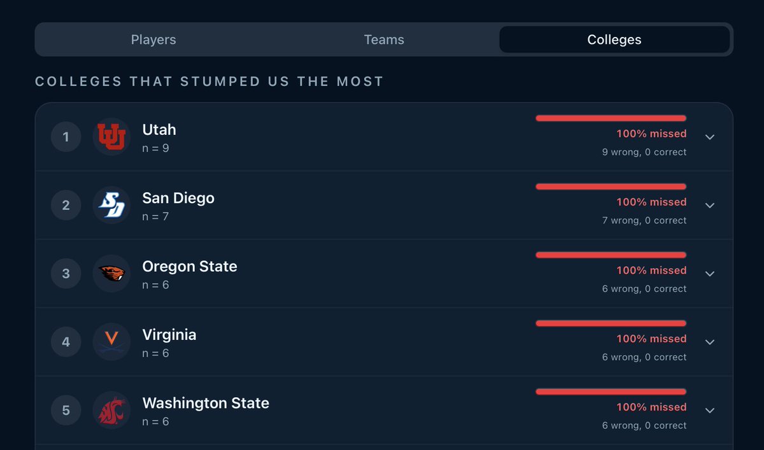Screen dimensions: 764x450
Task: Click the Utah Utes logo icon
Action: 111,137
